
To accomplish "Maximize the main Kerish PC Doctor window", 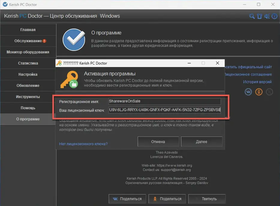I will click(259, 4).
